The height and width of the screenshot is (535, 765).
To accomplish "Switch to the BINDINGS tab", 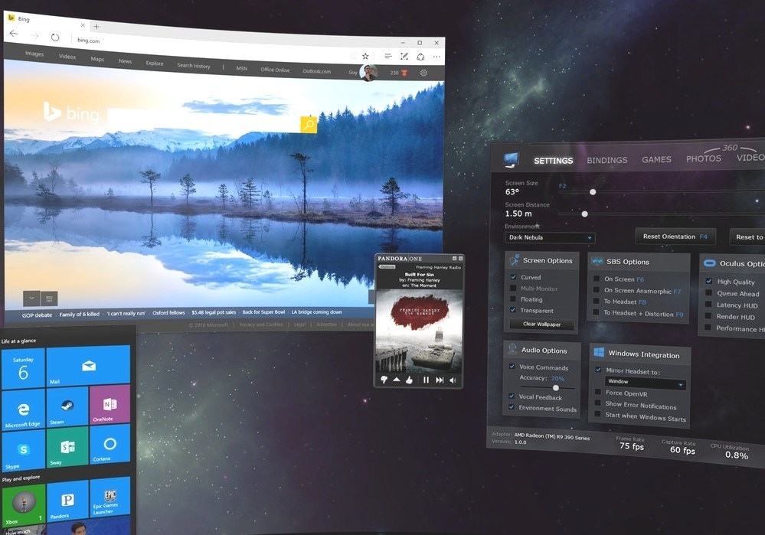I will click(606, 160).
